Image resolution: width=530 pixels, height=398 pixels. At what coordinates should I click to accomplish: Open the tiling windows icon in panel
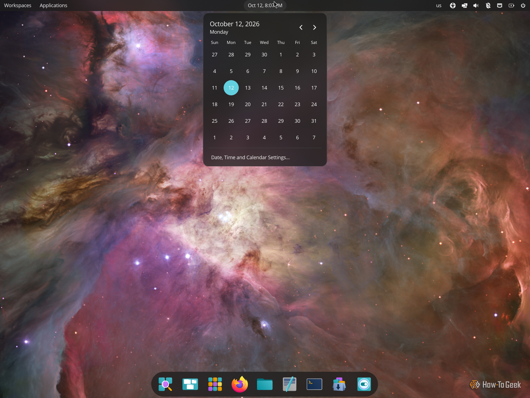pyautogui.click(x=465, y=6)
